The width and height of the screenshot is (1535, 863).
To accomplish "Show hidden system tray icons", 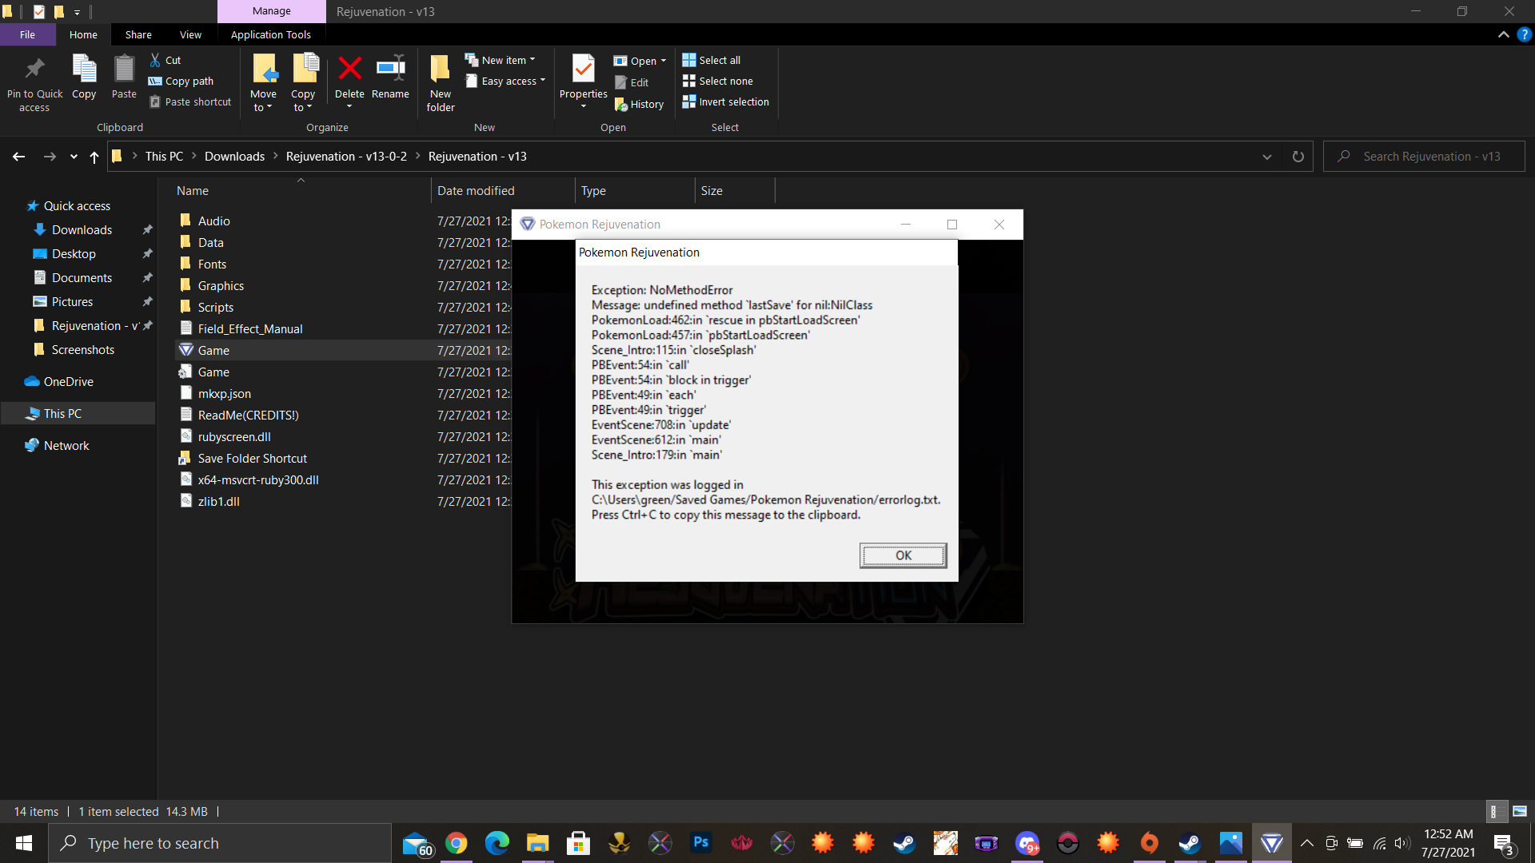I will coord(1307,843).
